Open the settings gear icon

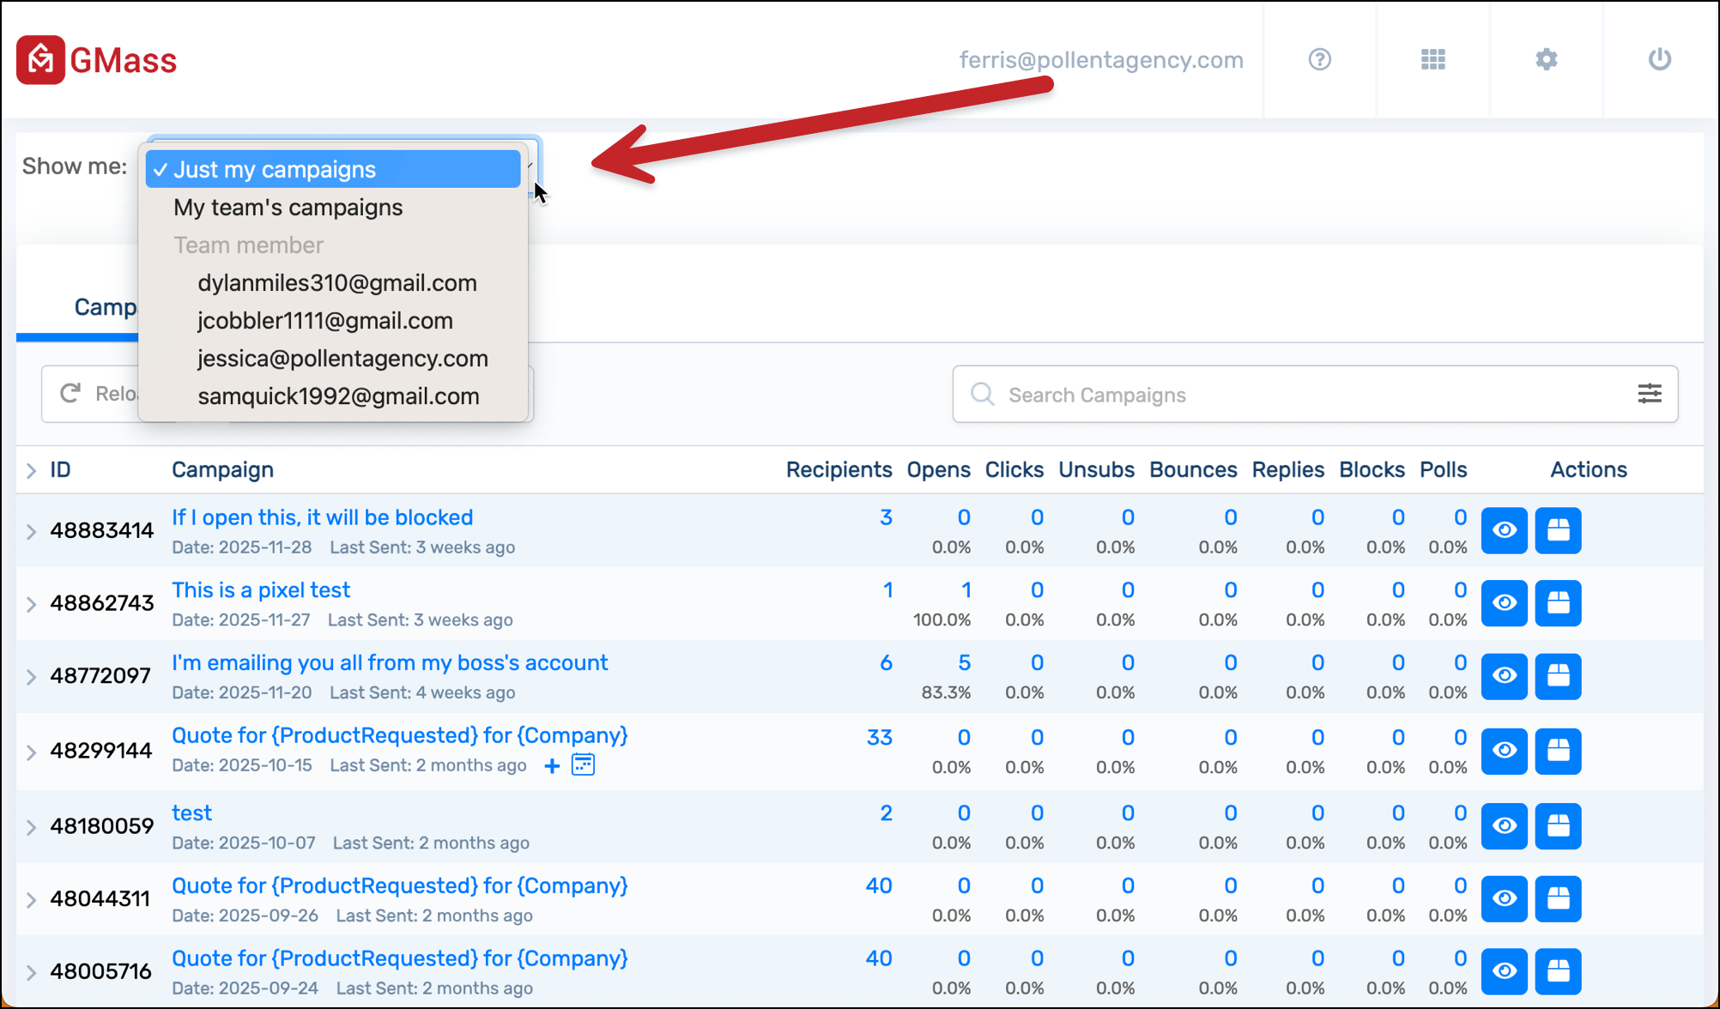pos(1546,59)
